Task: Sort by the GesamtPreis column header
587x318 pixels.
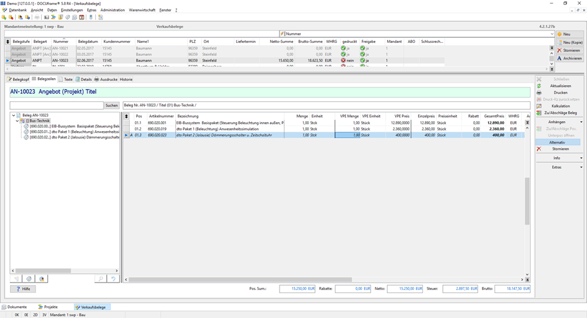Action: click(494, 116)
